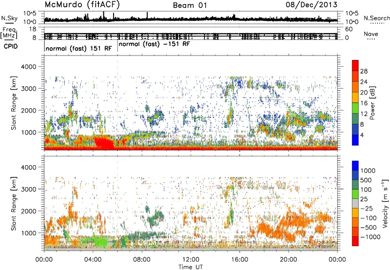Click the date 08/Dec/2013

[312, 4]
